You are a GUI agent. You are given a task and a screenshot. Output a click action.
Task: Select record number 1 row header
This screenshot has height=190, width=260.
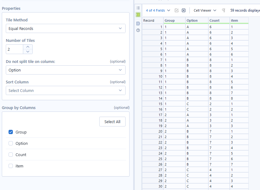153,27
